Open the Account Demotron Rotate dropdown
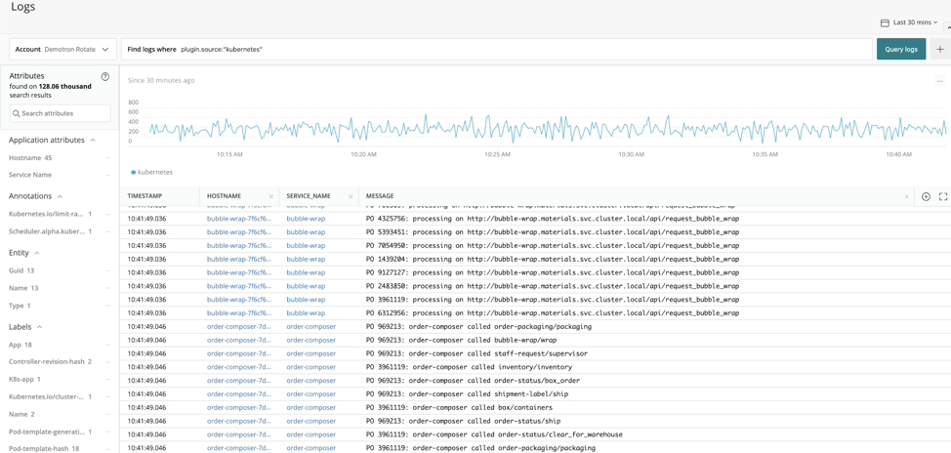Image resolution: width=951 pixels, height=453 pixels. tap(62, 49)
